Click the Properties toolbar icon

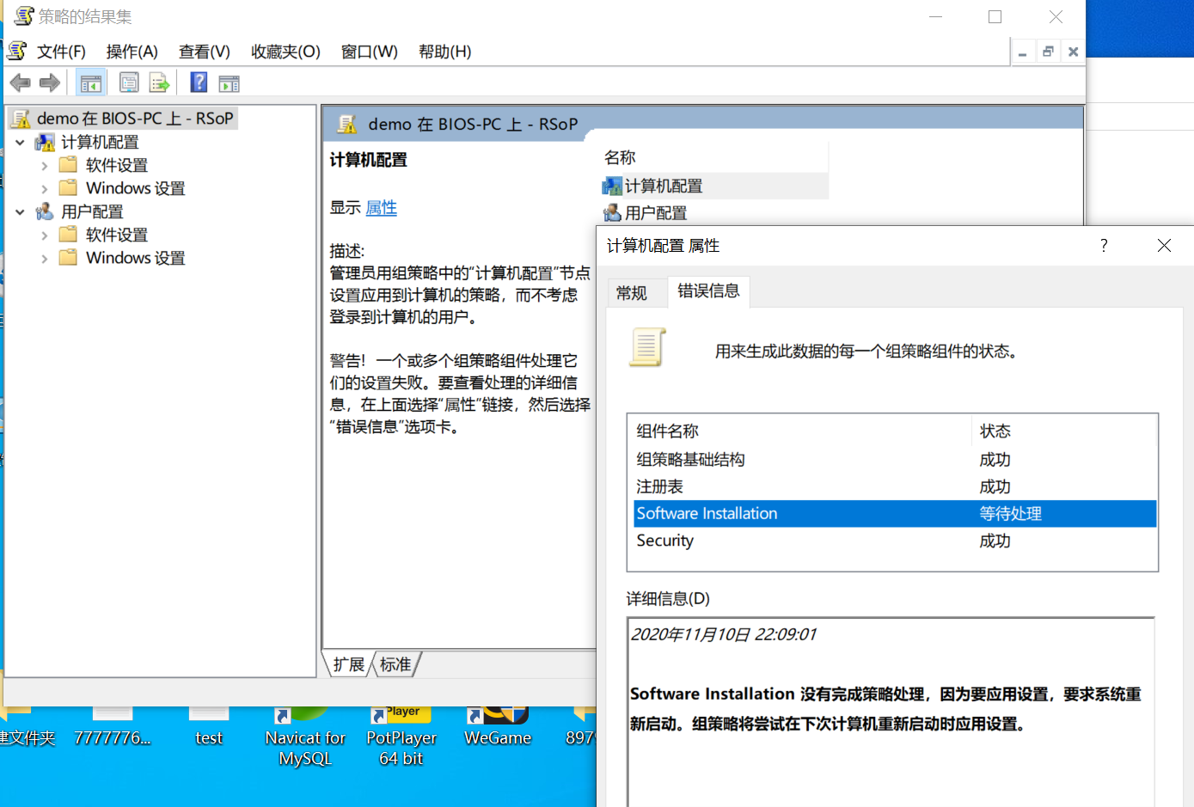pyautogui.click(x=129, y=83)
